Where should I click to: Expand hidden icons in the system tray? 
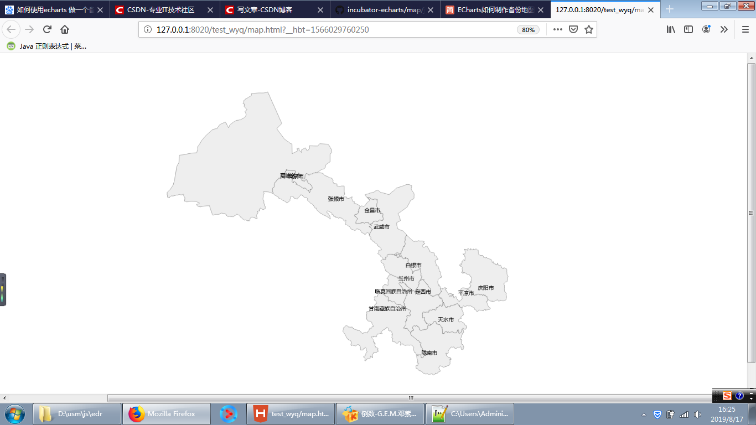click(x=644, y=414)
